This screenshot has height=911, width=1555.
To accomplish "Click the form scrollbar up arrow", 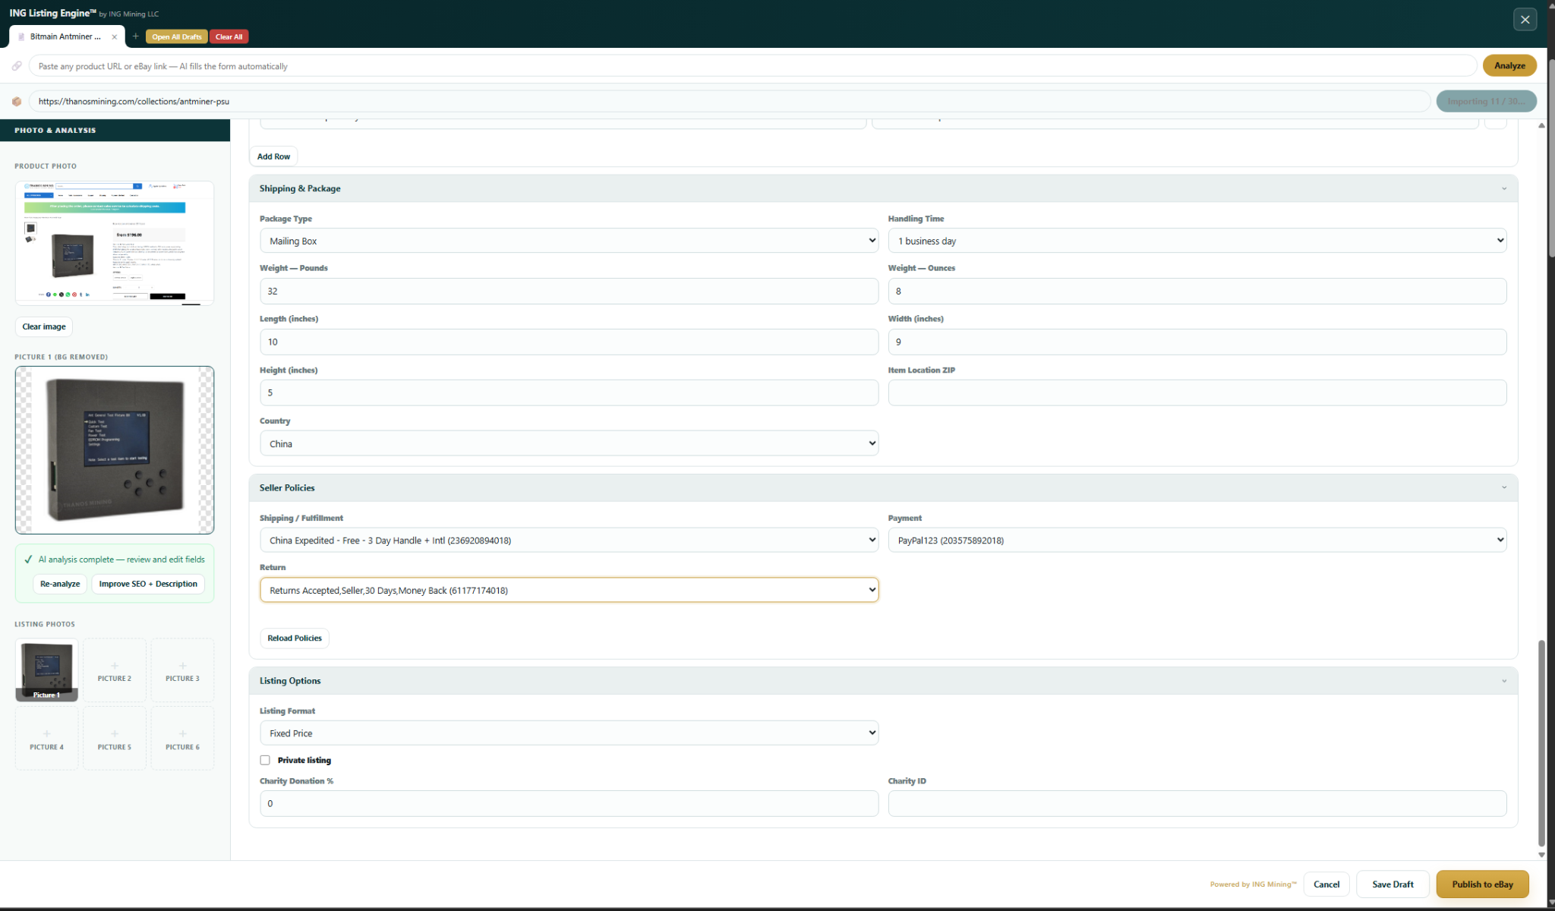I will click(1541, 125).
